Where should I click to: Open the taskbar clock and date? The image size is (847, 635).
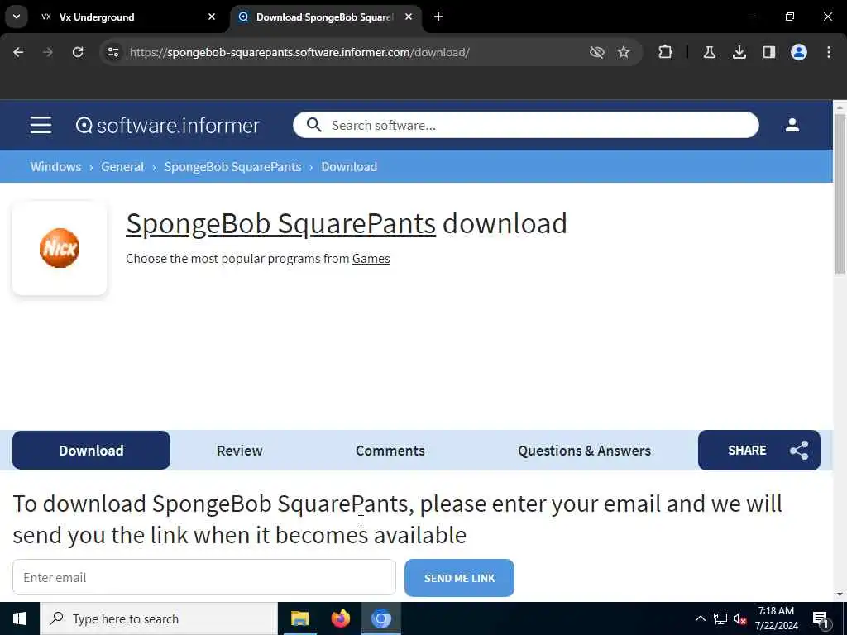click(x=776, y=618)
